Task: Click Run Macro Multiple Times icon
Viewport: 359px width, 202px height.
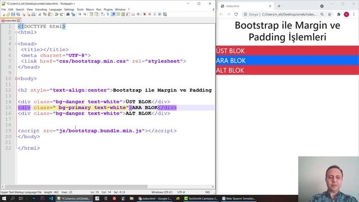Action: click(160, 14)
